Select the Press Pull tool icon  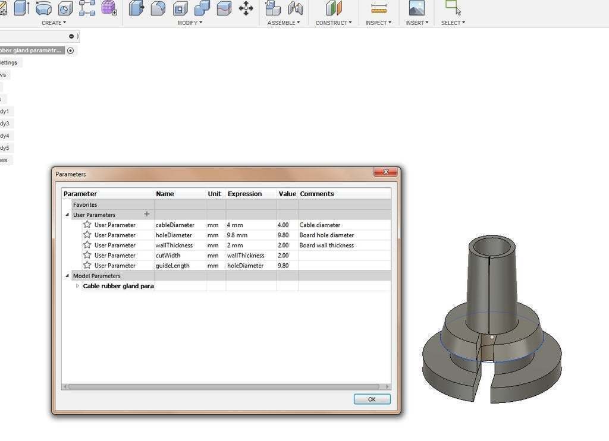pyautogui.click(x=136, y=8)
